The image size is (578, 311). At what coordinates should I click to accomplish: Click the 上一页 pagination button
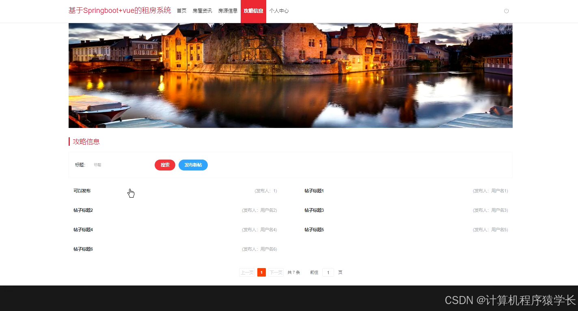[247, 273]
